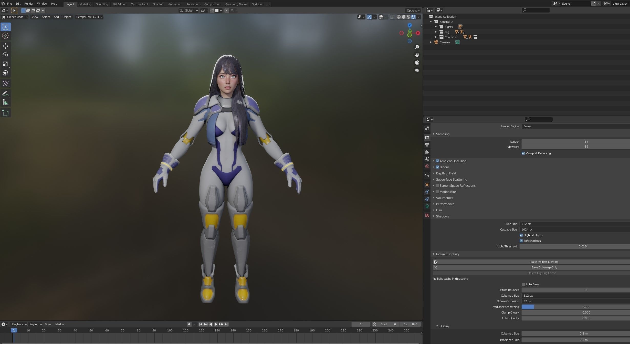Toggle the Soft Shadows checkbox

click(x=521, y=241)
